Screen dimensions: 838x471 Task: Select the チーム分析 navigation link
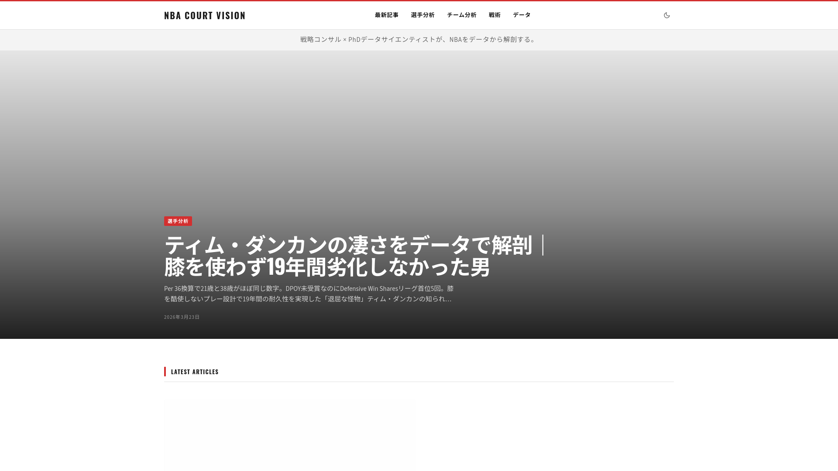tap(461, 15)
